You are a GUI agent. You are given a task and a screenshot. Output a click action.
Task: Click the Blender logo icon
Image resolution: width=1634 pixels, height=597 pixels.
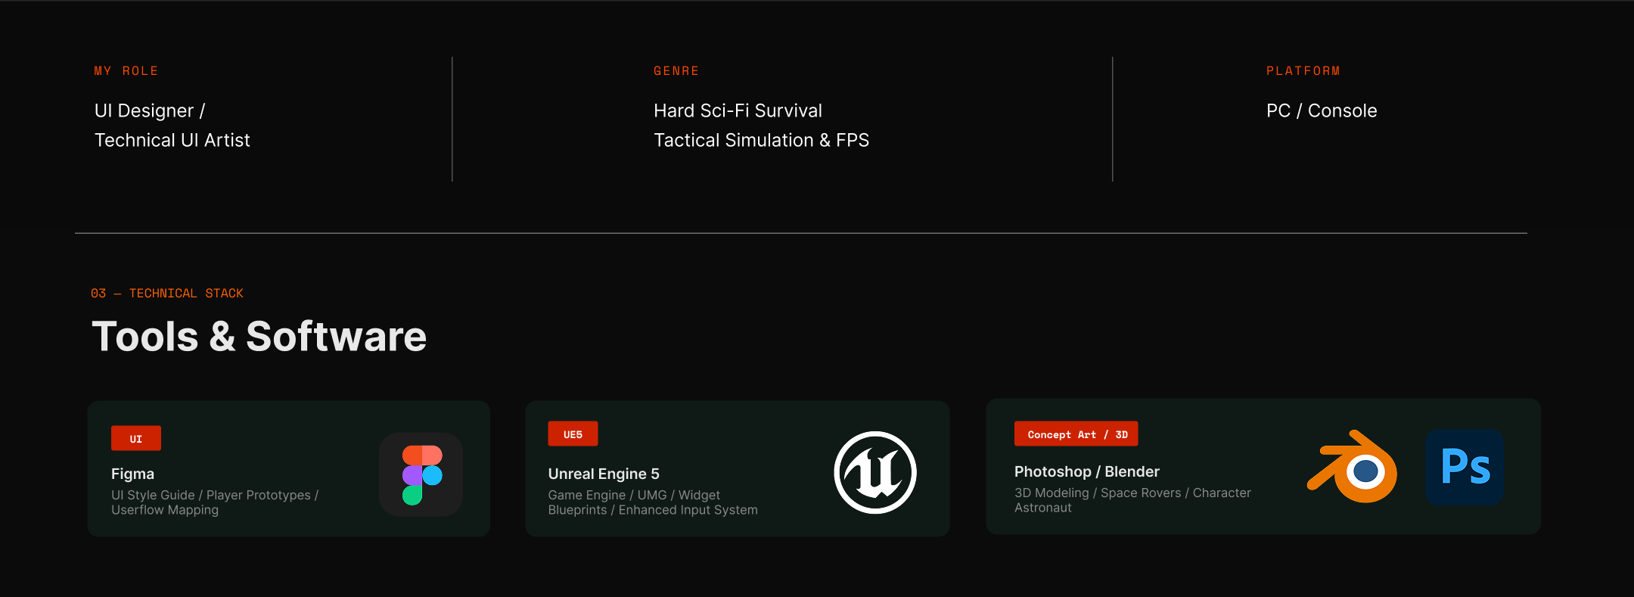pos(1352,468)
